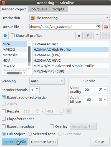Select the Full project radio button
This screenshot has width=111, height=147.
pyautogui.click(x=4, y=134)
